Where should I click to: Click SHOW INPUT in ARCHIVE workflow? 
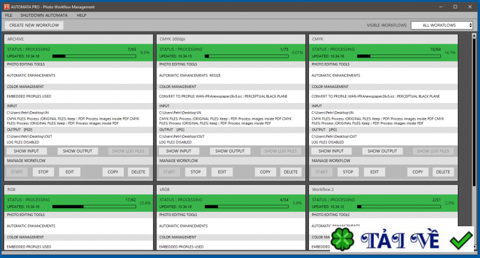(26, 151)
